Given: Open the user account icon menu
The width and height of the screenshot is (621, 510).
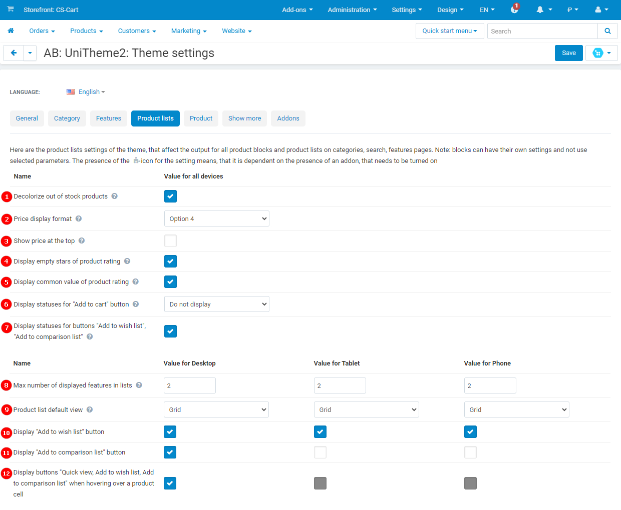Looking at the screenshot, I should tap(598, 10).
